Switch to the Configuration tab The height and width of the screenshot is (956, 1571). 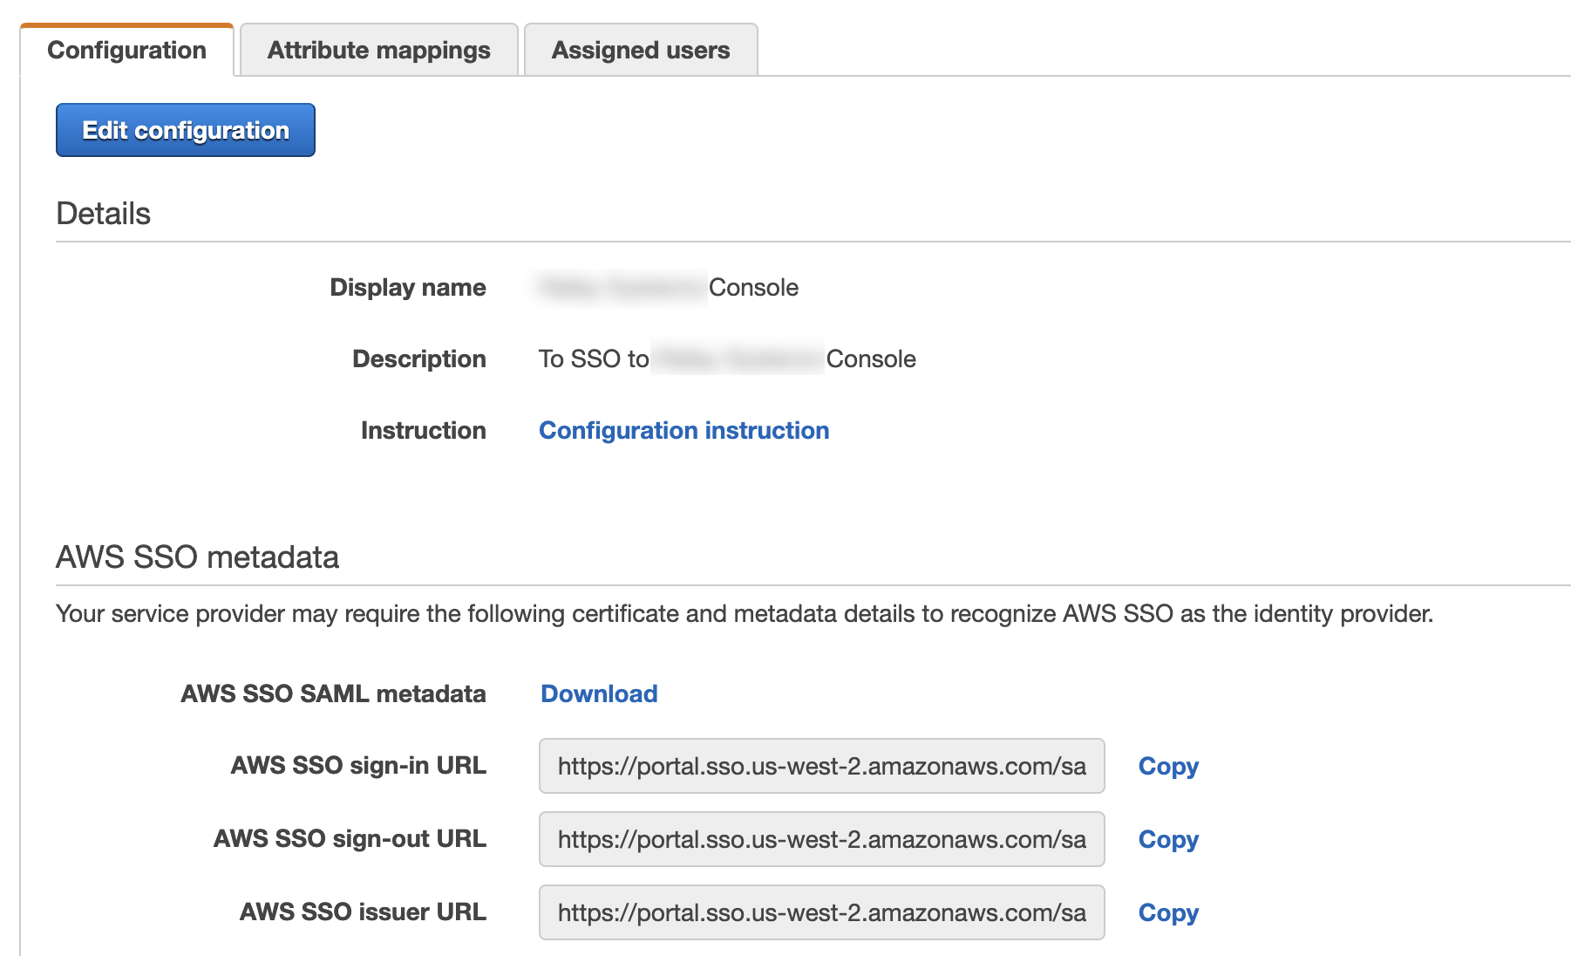click(127, 50)
